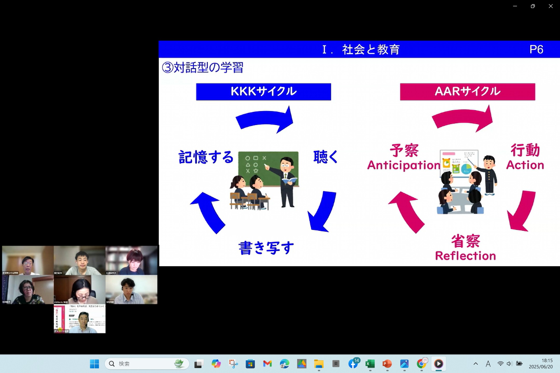560x373 pixels.
Task: Open the Wi-Fi network status icon
Action: click(500, 364)
